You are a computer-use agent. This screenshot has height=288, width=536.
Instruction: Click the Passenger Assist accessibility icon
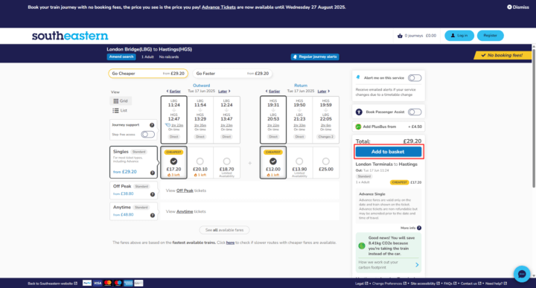pyautogui.click(x=359, y=112)
